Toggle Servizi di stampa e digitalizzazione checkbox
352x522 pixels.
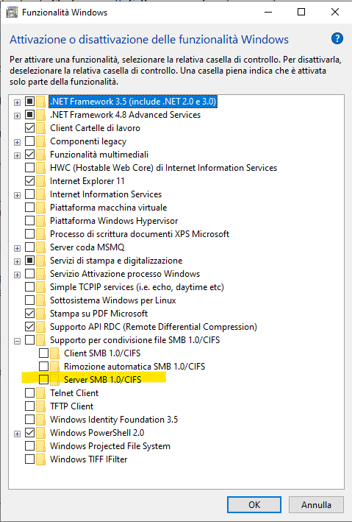coord(30,261)
